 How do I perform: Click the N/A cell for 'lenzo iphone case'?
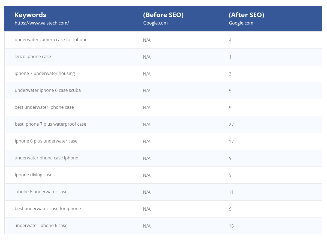(147, 57)
